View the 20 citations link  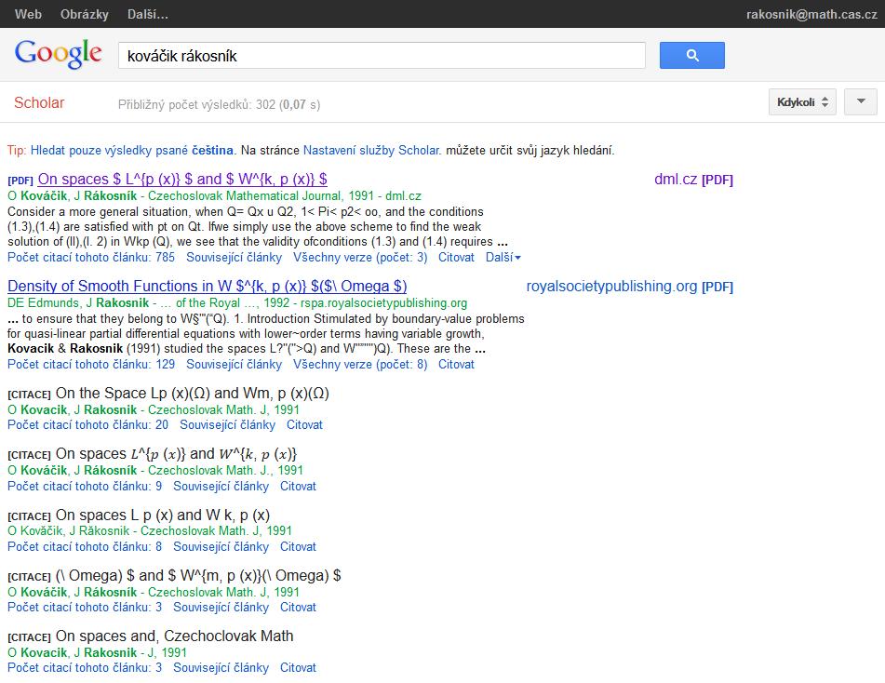[x=87, y=424]
